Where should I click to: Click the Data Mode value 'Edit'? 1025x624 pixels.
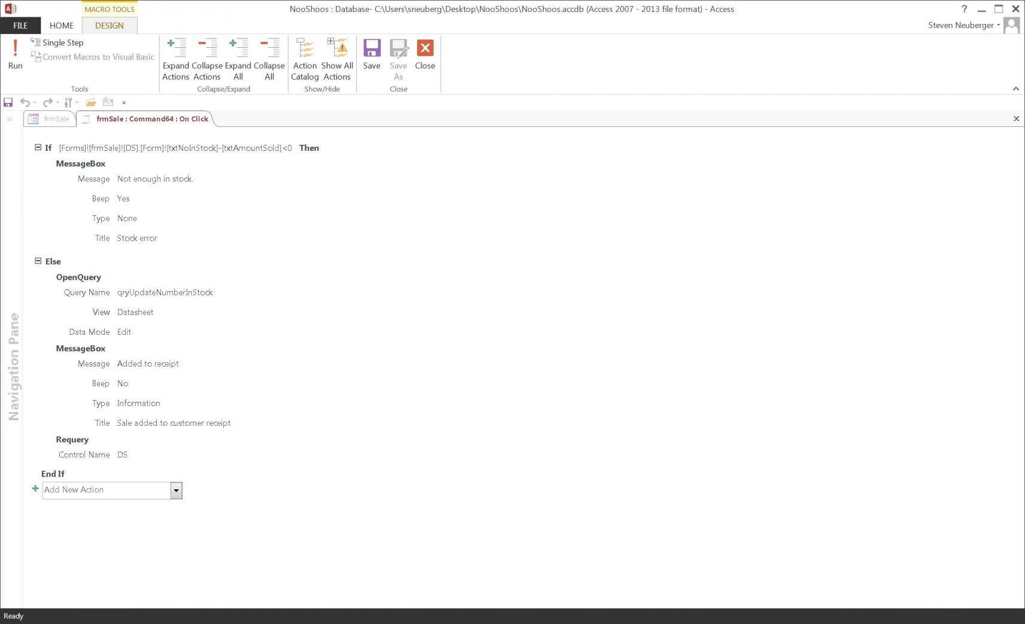124,332
